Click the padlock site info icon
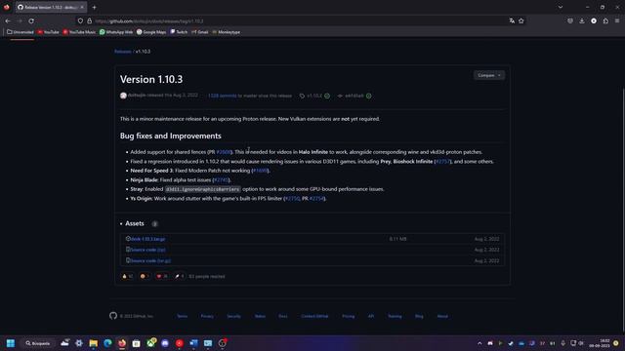Image resolution: width=625 pixels, height=351 pixels. [x=89, y=20]
